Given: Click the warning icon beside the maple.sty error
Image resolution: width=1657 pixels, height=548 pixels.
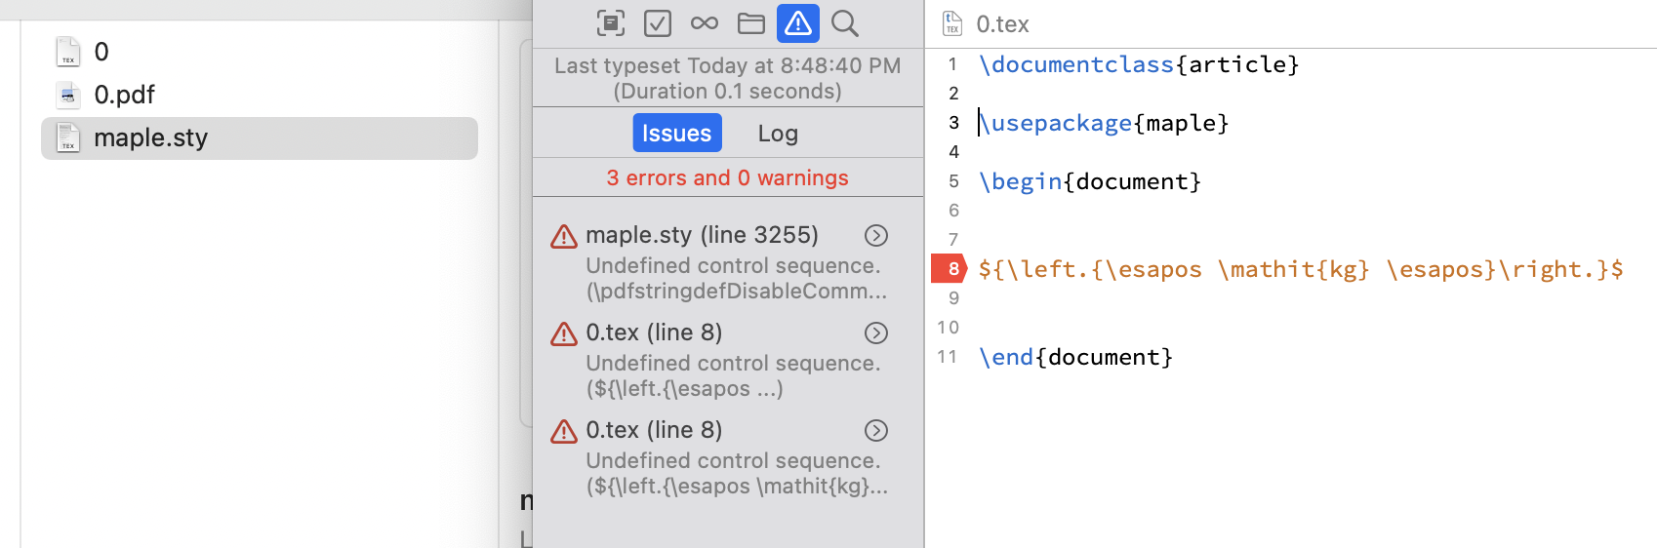Looking at the screenshot, I should point(564,236).
